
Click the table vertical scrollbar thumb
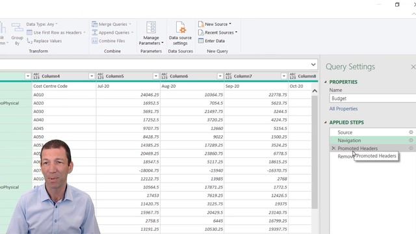pyautogui.click(x=315, y=151)
